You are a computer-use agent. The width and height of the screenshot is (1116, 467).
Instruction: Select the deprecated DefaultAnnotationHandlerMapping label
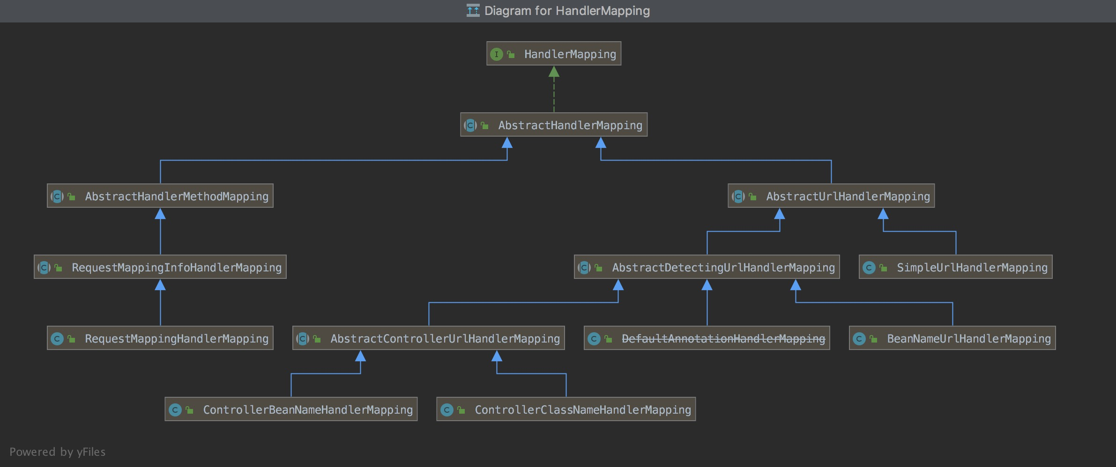coord(723,339)
